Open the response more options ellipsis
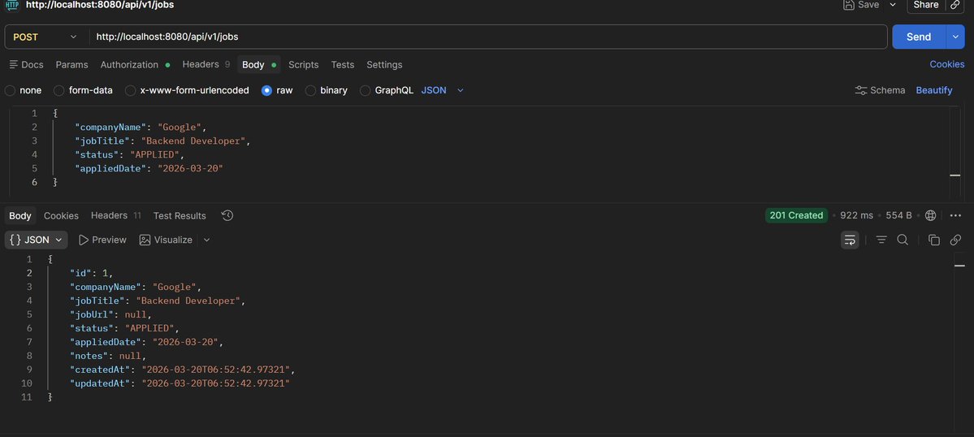The height and width of the screenshot is (437, 974). point(956,215)
